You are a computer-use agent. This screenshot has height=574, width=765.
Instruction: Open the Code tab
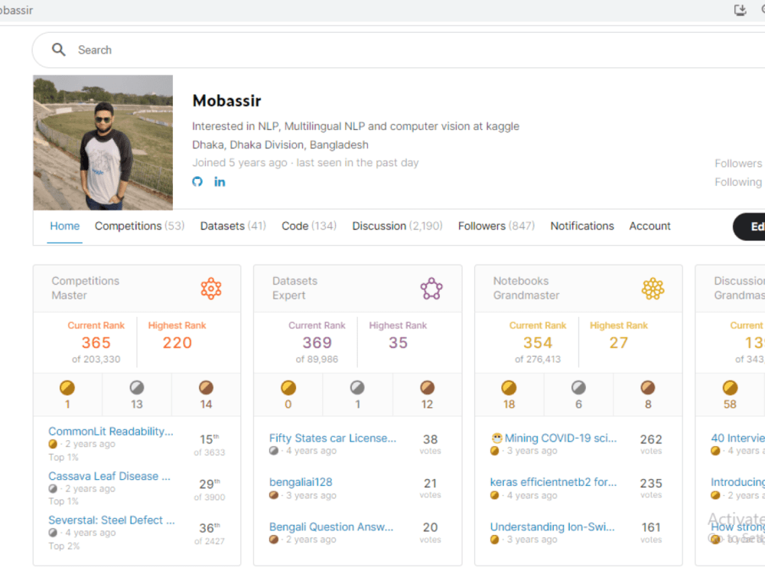click(299, 226)
